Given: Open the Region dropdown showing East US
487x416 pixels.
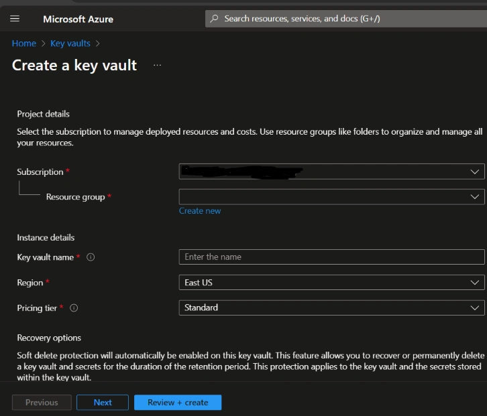Looking at the screenshot, I should [x=331, y=283].
